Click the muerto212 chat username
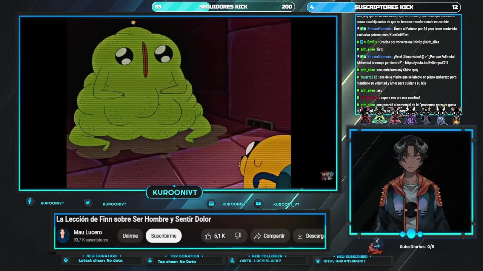483x271 pixels. (x=369, y=77)
